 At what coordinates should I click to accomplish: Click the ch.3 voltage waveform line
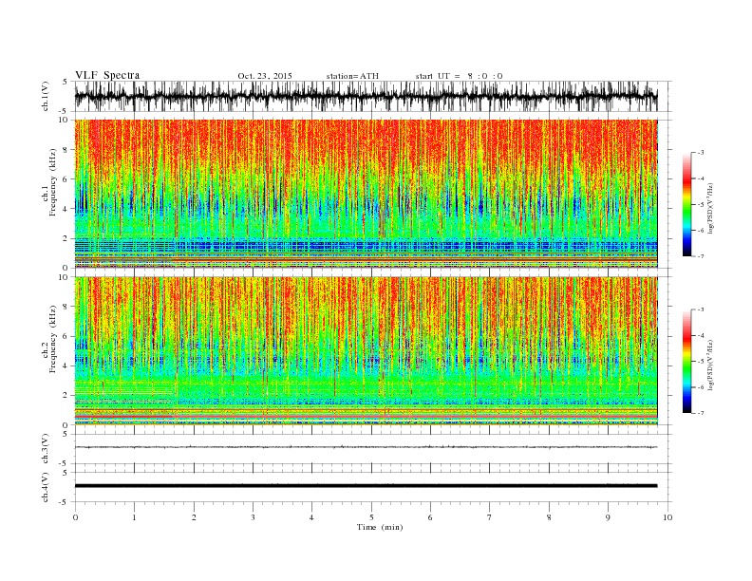[366, 447]
